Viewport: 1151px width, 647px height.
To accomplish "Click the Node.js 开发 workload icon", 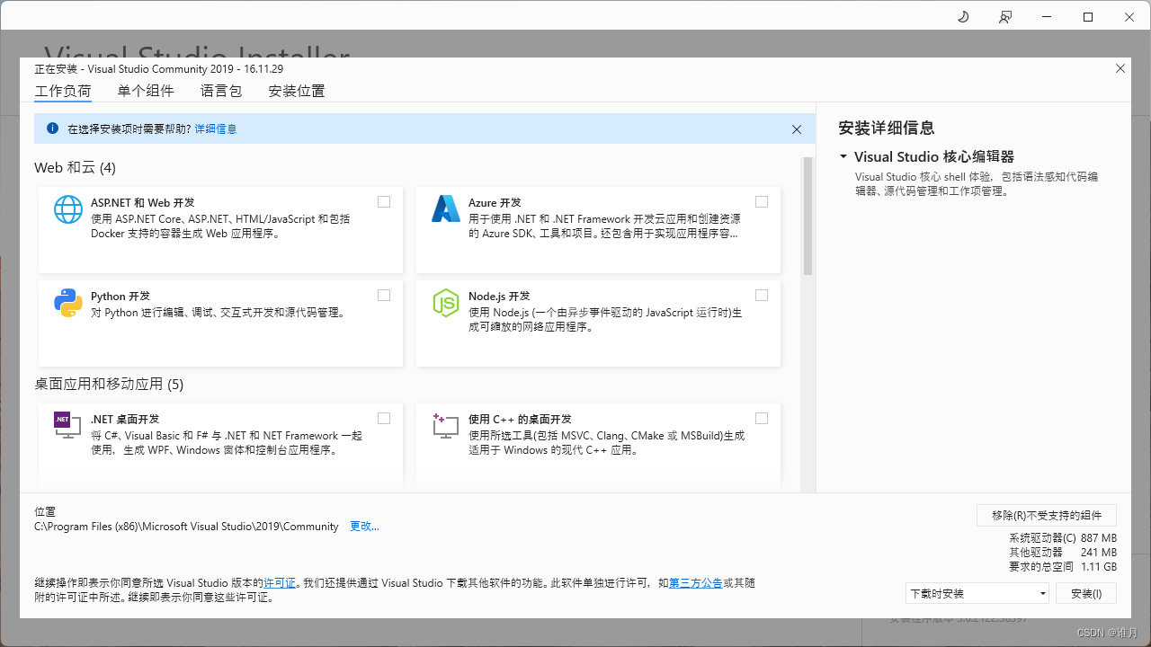I will [x=445, y=303].
